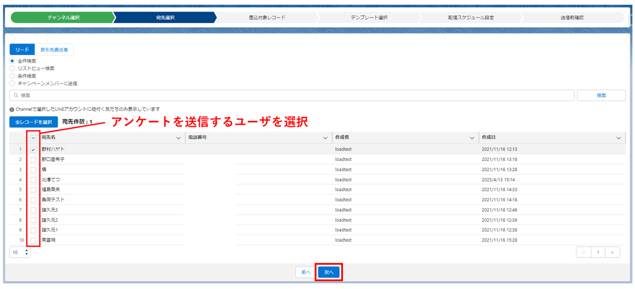Click the 絞込対象レコード step
Screen dimensions: 635x289
pos(267,18)
